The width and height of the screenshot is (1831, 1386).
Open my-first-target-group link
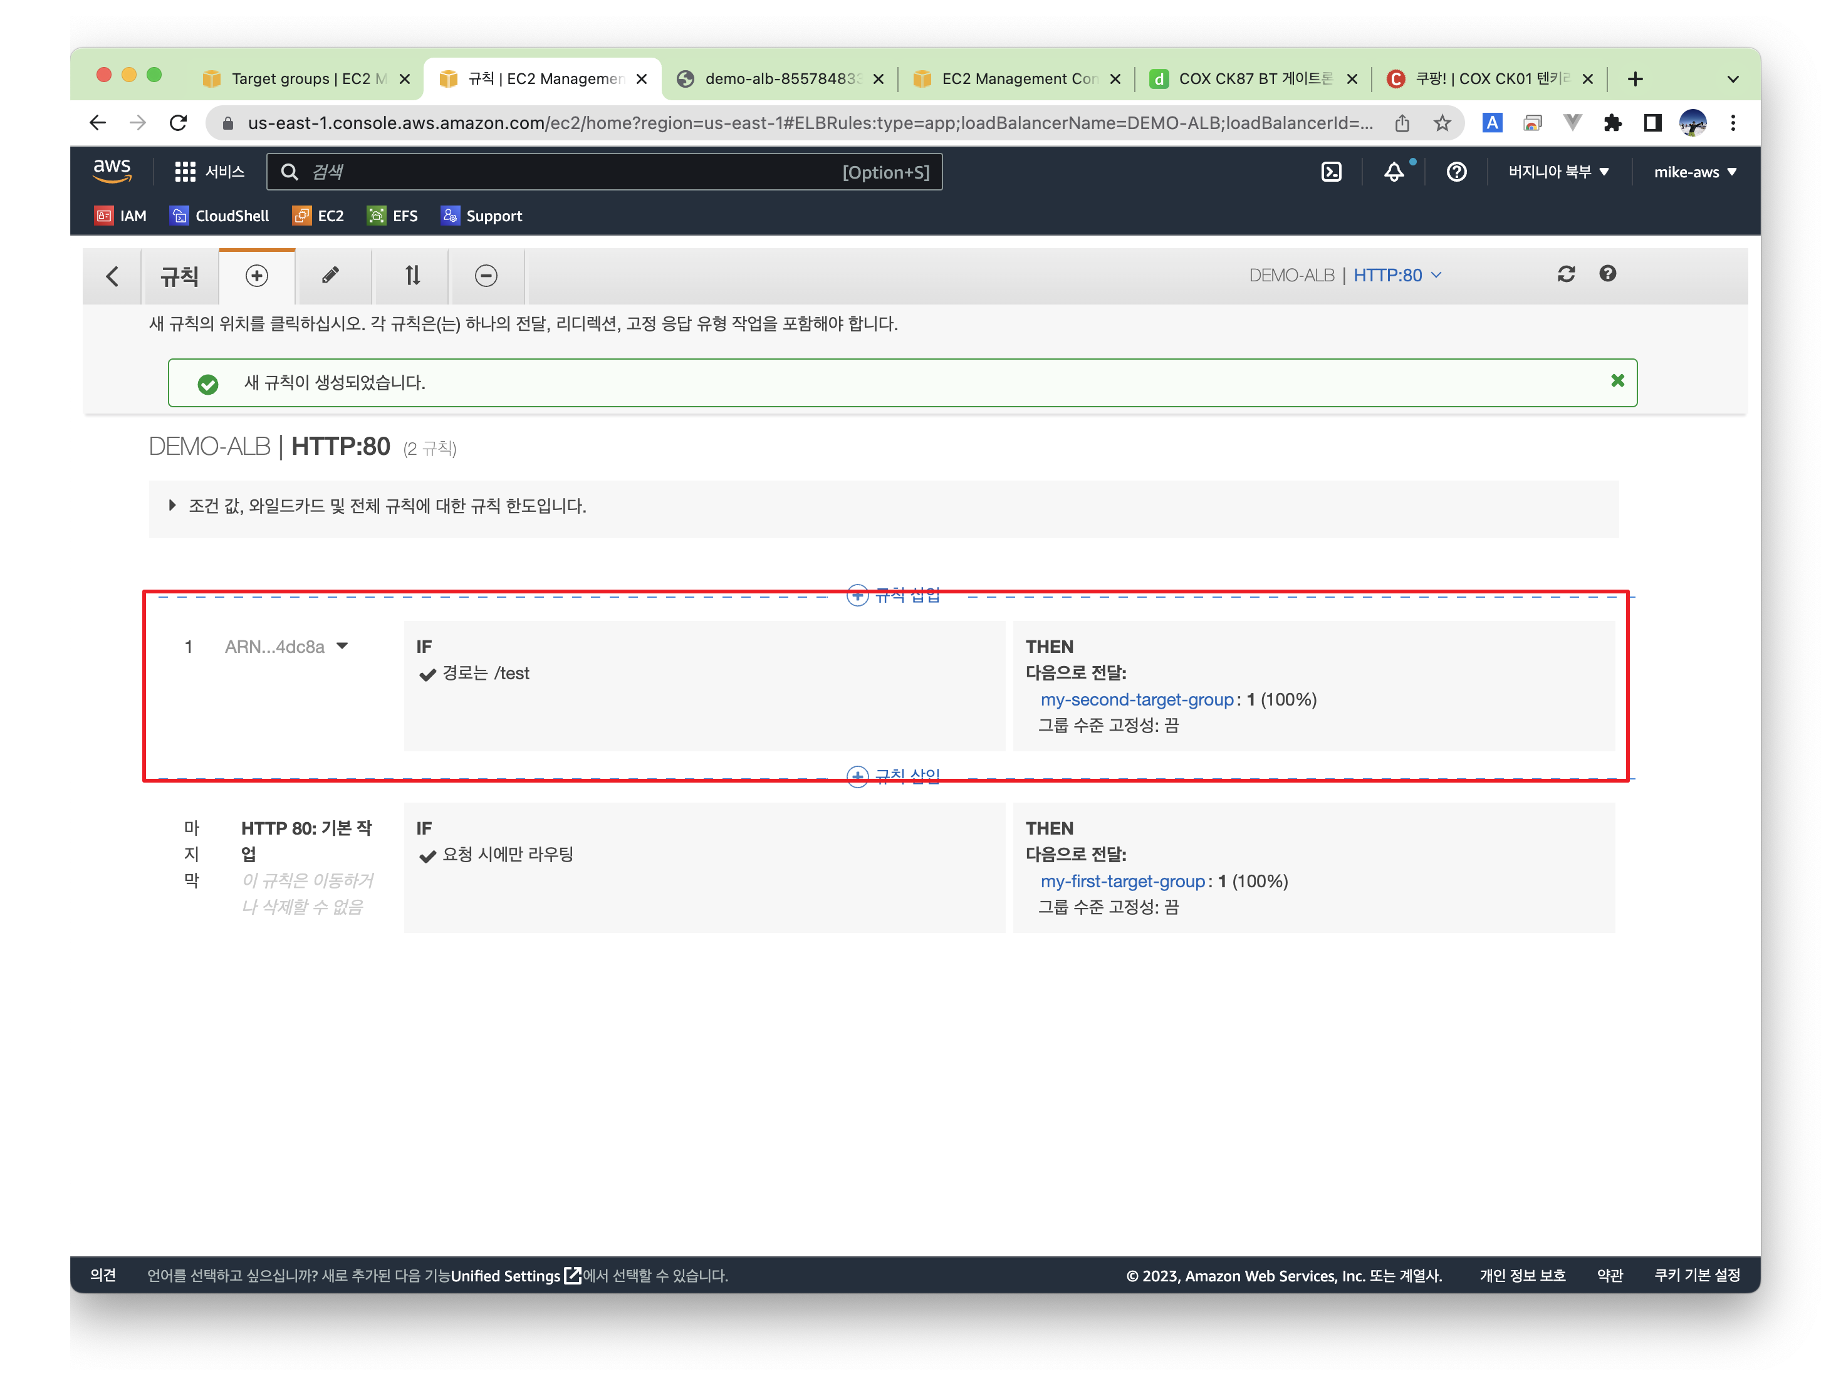(1122, 881)
